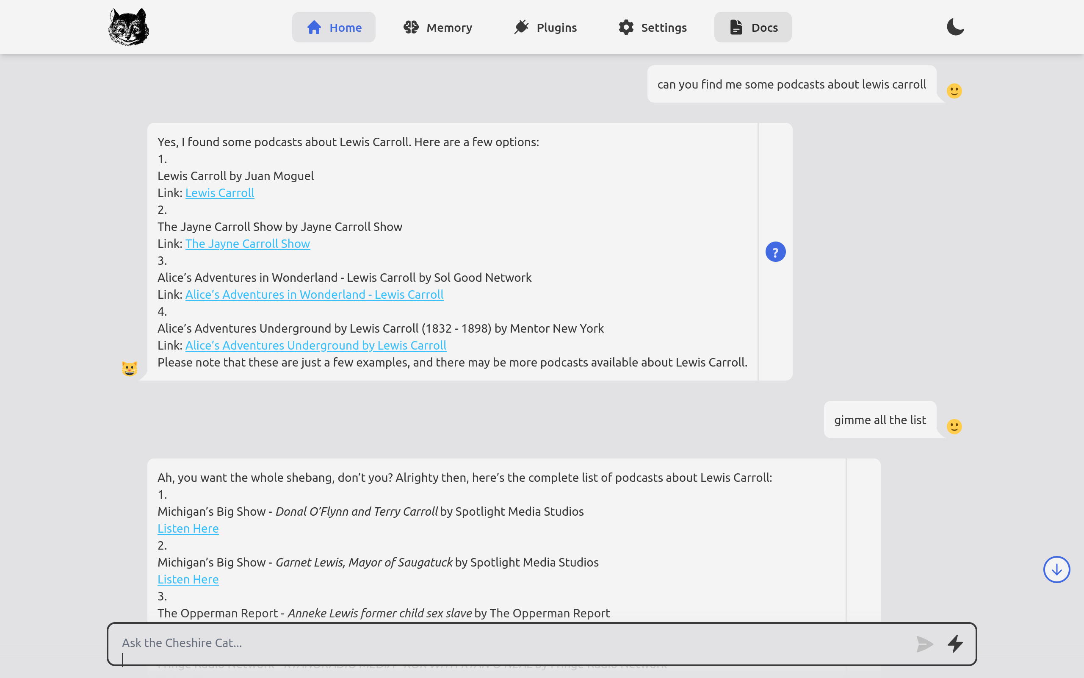Open 'The Jayne Carroll Show' link
1084x678 pixels.
coord(247,244)
